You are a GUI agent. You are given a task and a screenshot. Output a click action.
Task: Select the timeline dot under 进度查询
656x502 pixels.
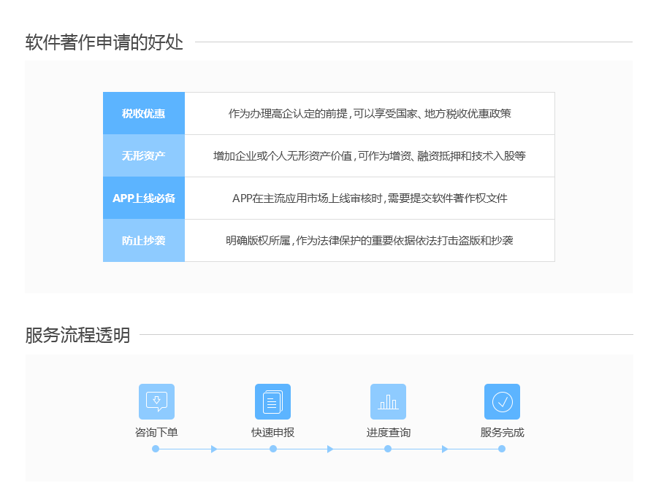388,449
